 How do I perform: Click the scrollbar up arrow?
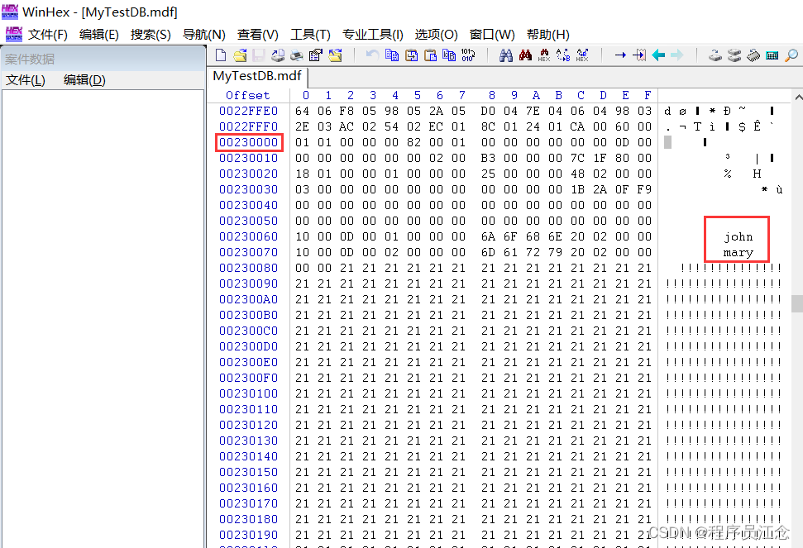[797, 96]
